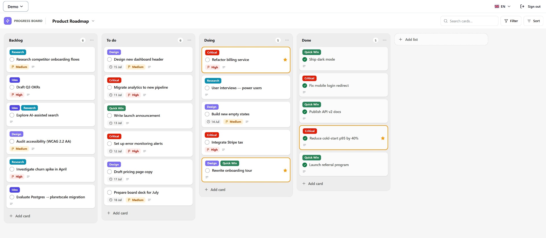Click description icon on Launch referral program
This screenshot has width=546, height=238.
304,171
